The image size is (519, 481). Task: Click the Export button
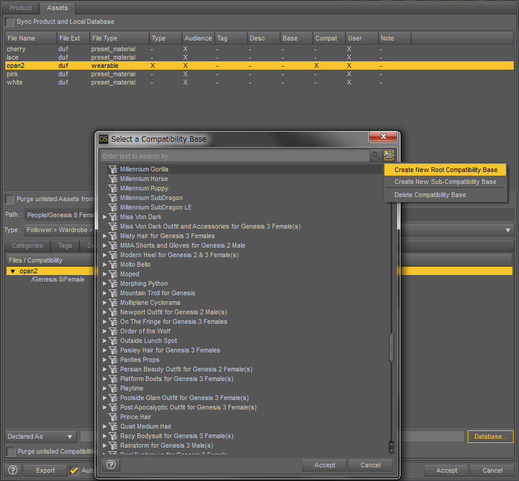pyautogui.click(x=45, y=470)
